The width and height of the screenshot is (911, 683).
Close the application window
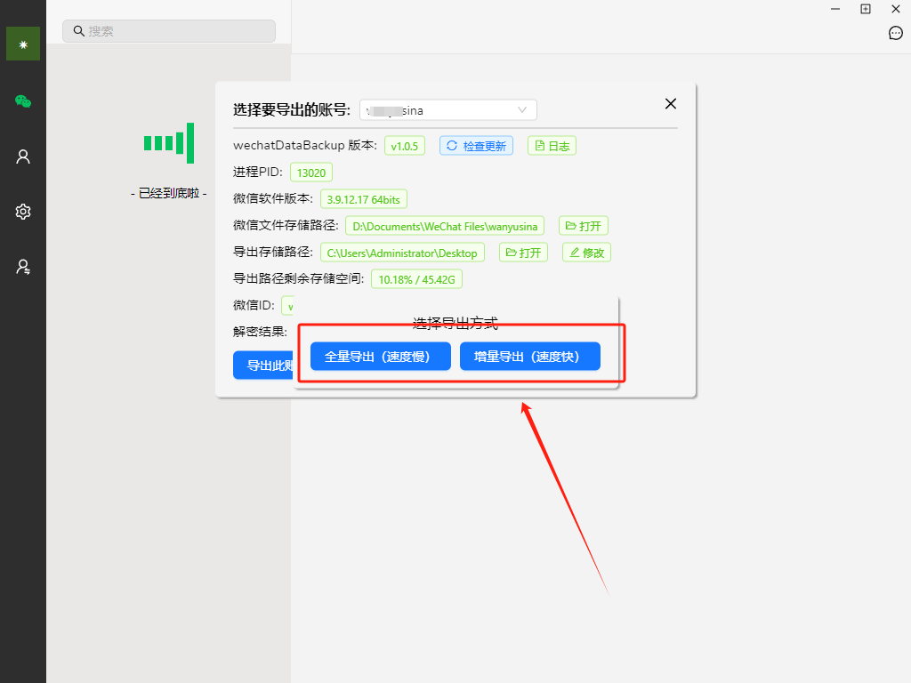[895, 9]
